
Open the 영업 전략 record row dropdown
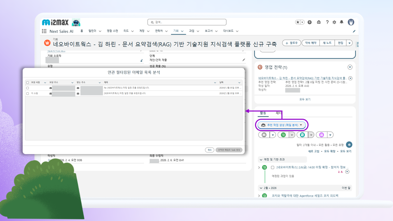(350, 78)
